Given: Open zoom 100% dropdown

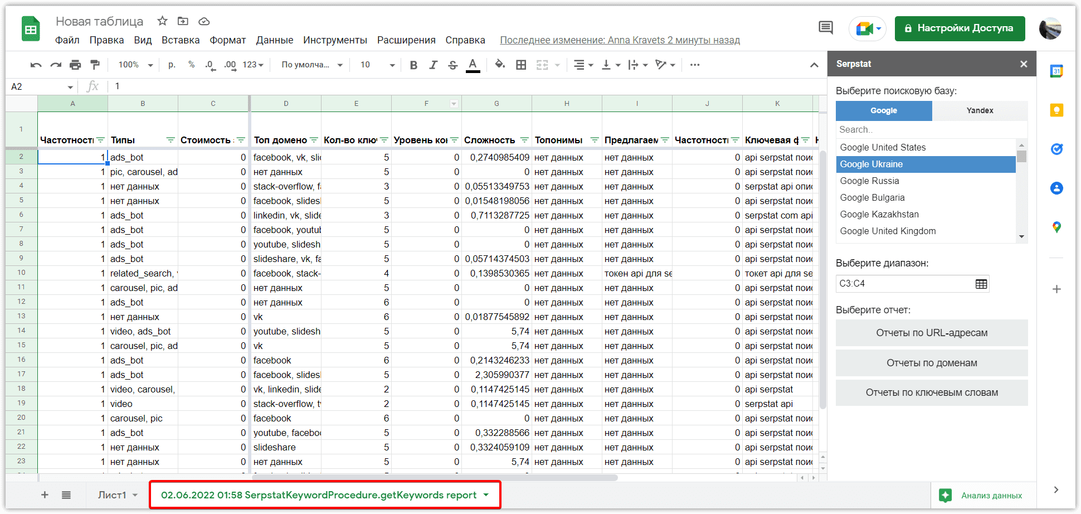Looking at the screenshot, I should click(x=135, y=65).
